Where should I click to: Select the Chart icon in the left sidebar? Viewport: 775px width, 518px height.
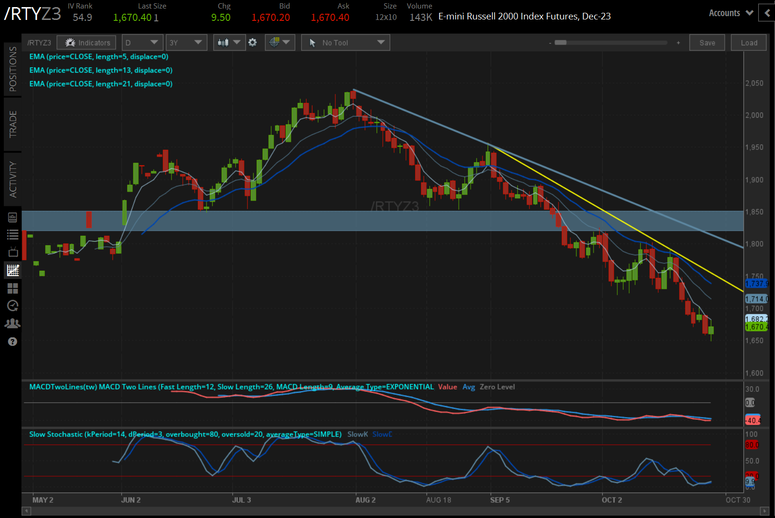click(13, 270)
